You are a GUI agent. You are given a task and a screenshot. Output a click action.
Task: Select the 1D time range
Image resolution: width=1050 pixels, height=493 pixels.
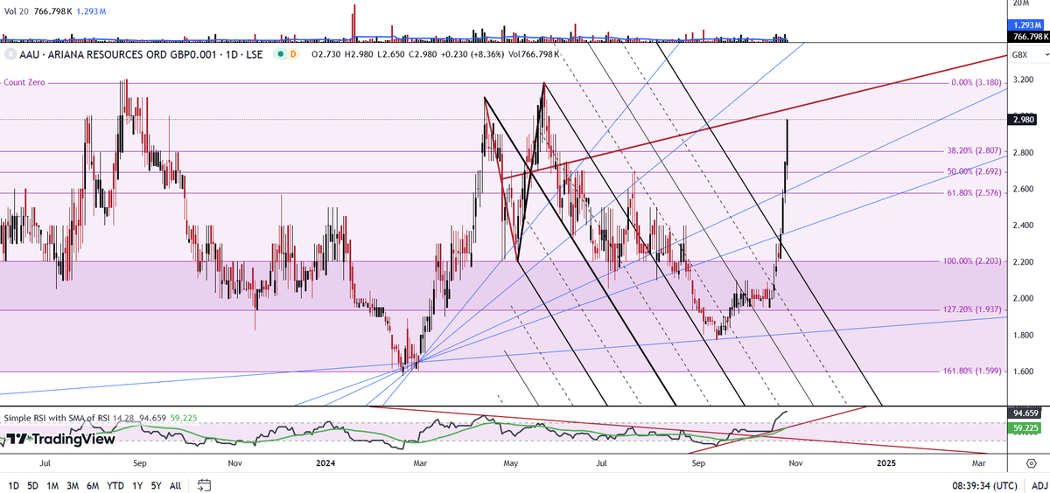click(13, 484)
